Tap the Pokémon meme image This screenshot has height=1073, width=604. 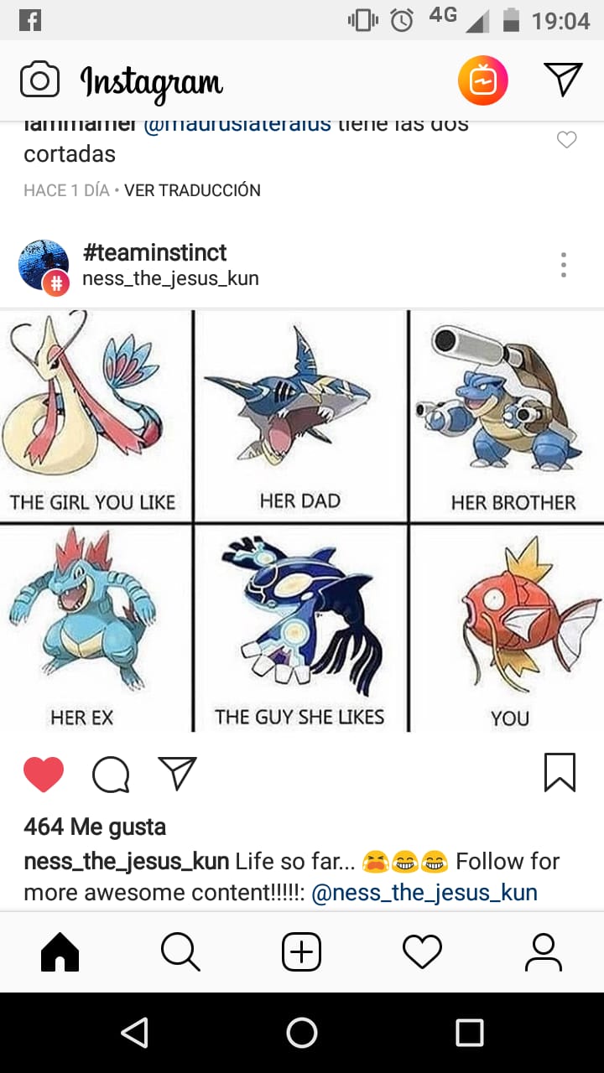(302, 521)
